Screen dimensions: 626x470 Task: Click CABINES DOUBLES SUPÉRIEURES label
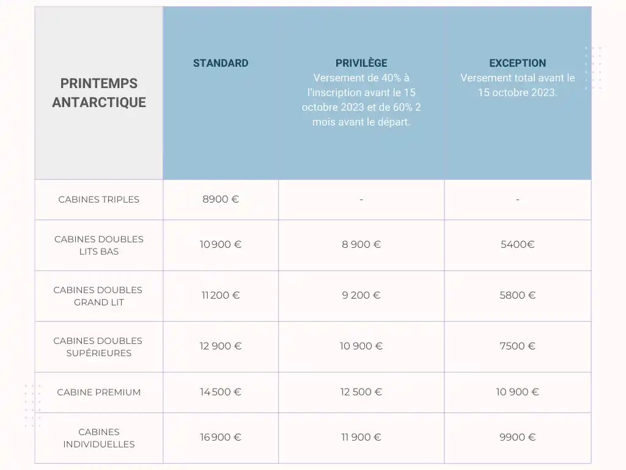(98, 347)
